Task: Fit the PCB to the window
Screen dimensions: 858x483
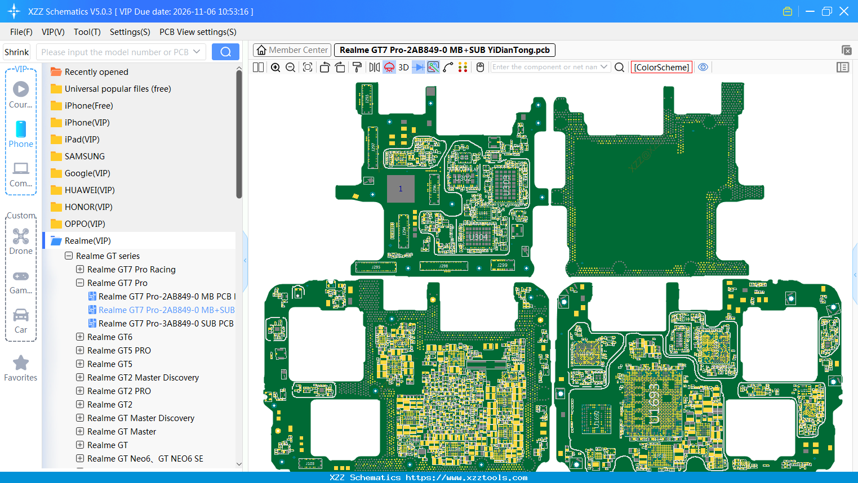Action: point(308,67)
